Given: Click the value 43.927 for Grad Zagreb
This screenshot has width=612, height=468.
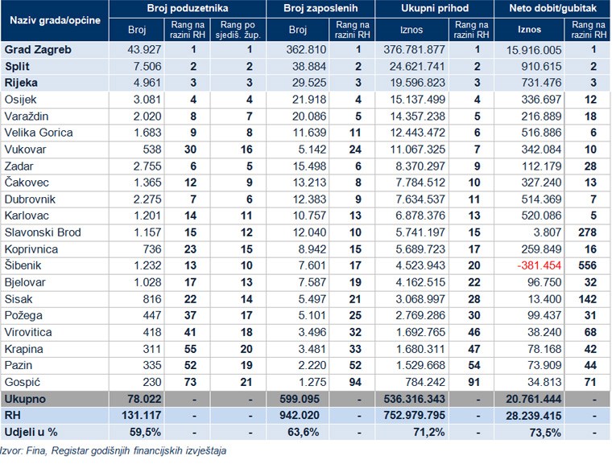Looking at the screenshot, I should (144, 50).
